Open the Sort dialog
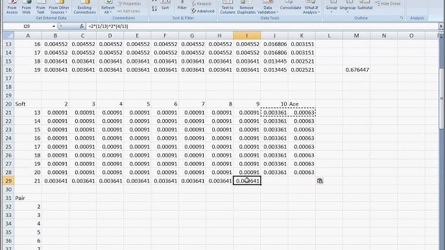 pos(165,6)
